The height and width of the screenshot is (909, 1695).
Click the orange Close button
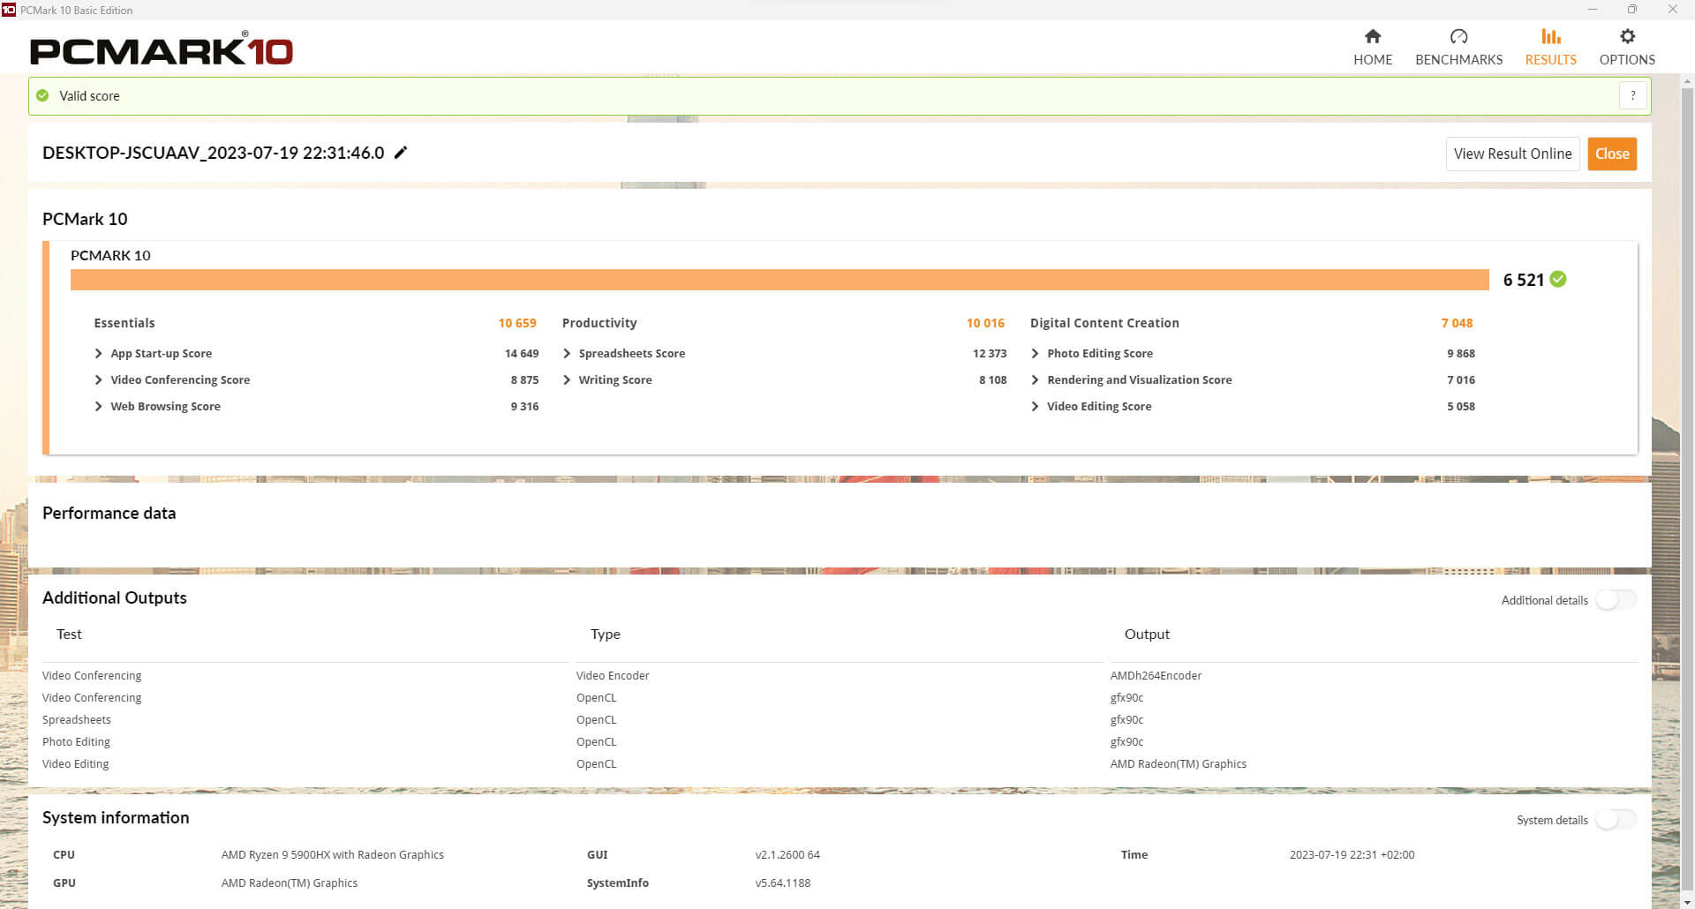point(1612,154)
